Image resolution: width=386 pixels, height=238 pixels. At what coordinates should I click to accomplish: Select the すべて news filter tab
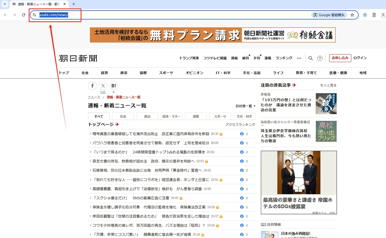tap(99, 116)
